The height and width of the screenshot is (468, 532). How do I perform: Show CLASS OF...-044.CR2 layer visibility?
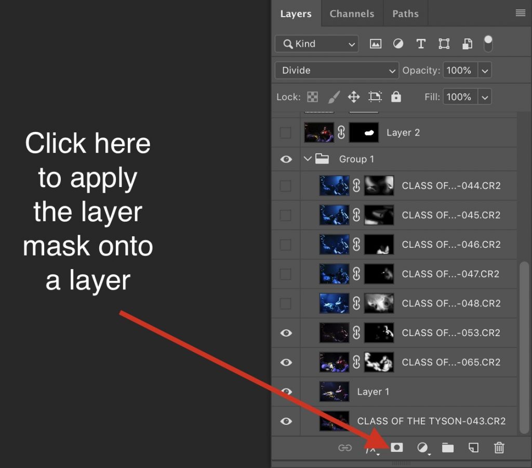[x=285, y=186]
